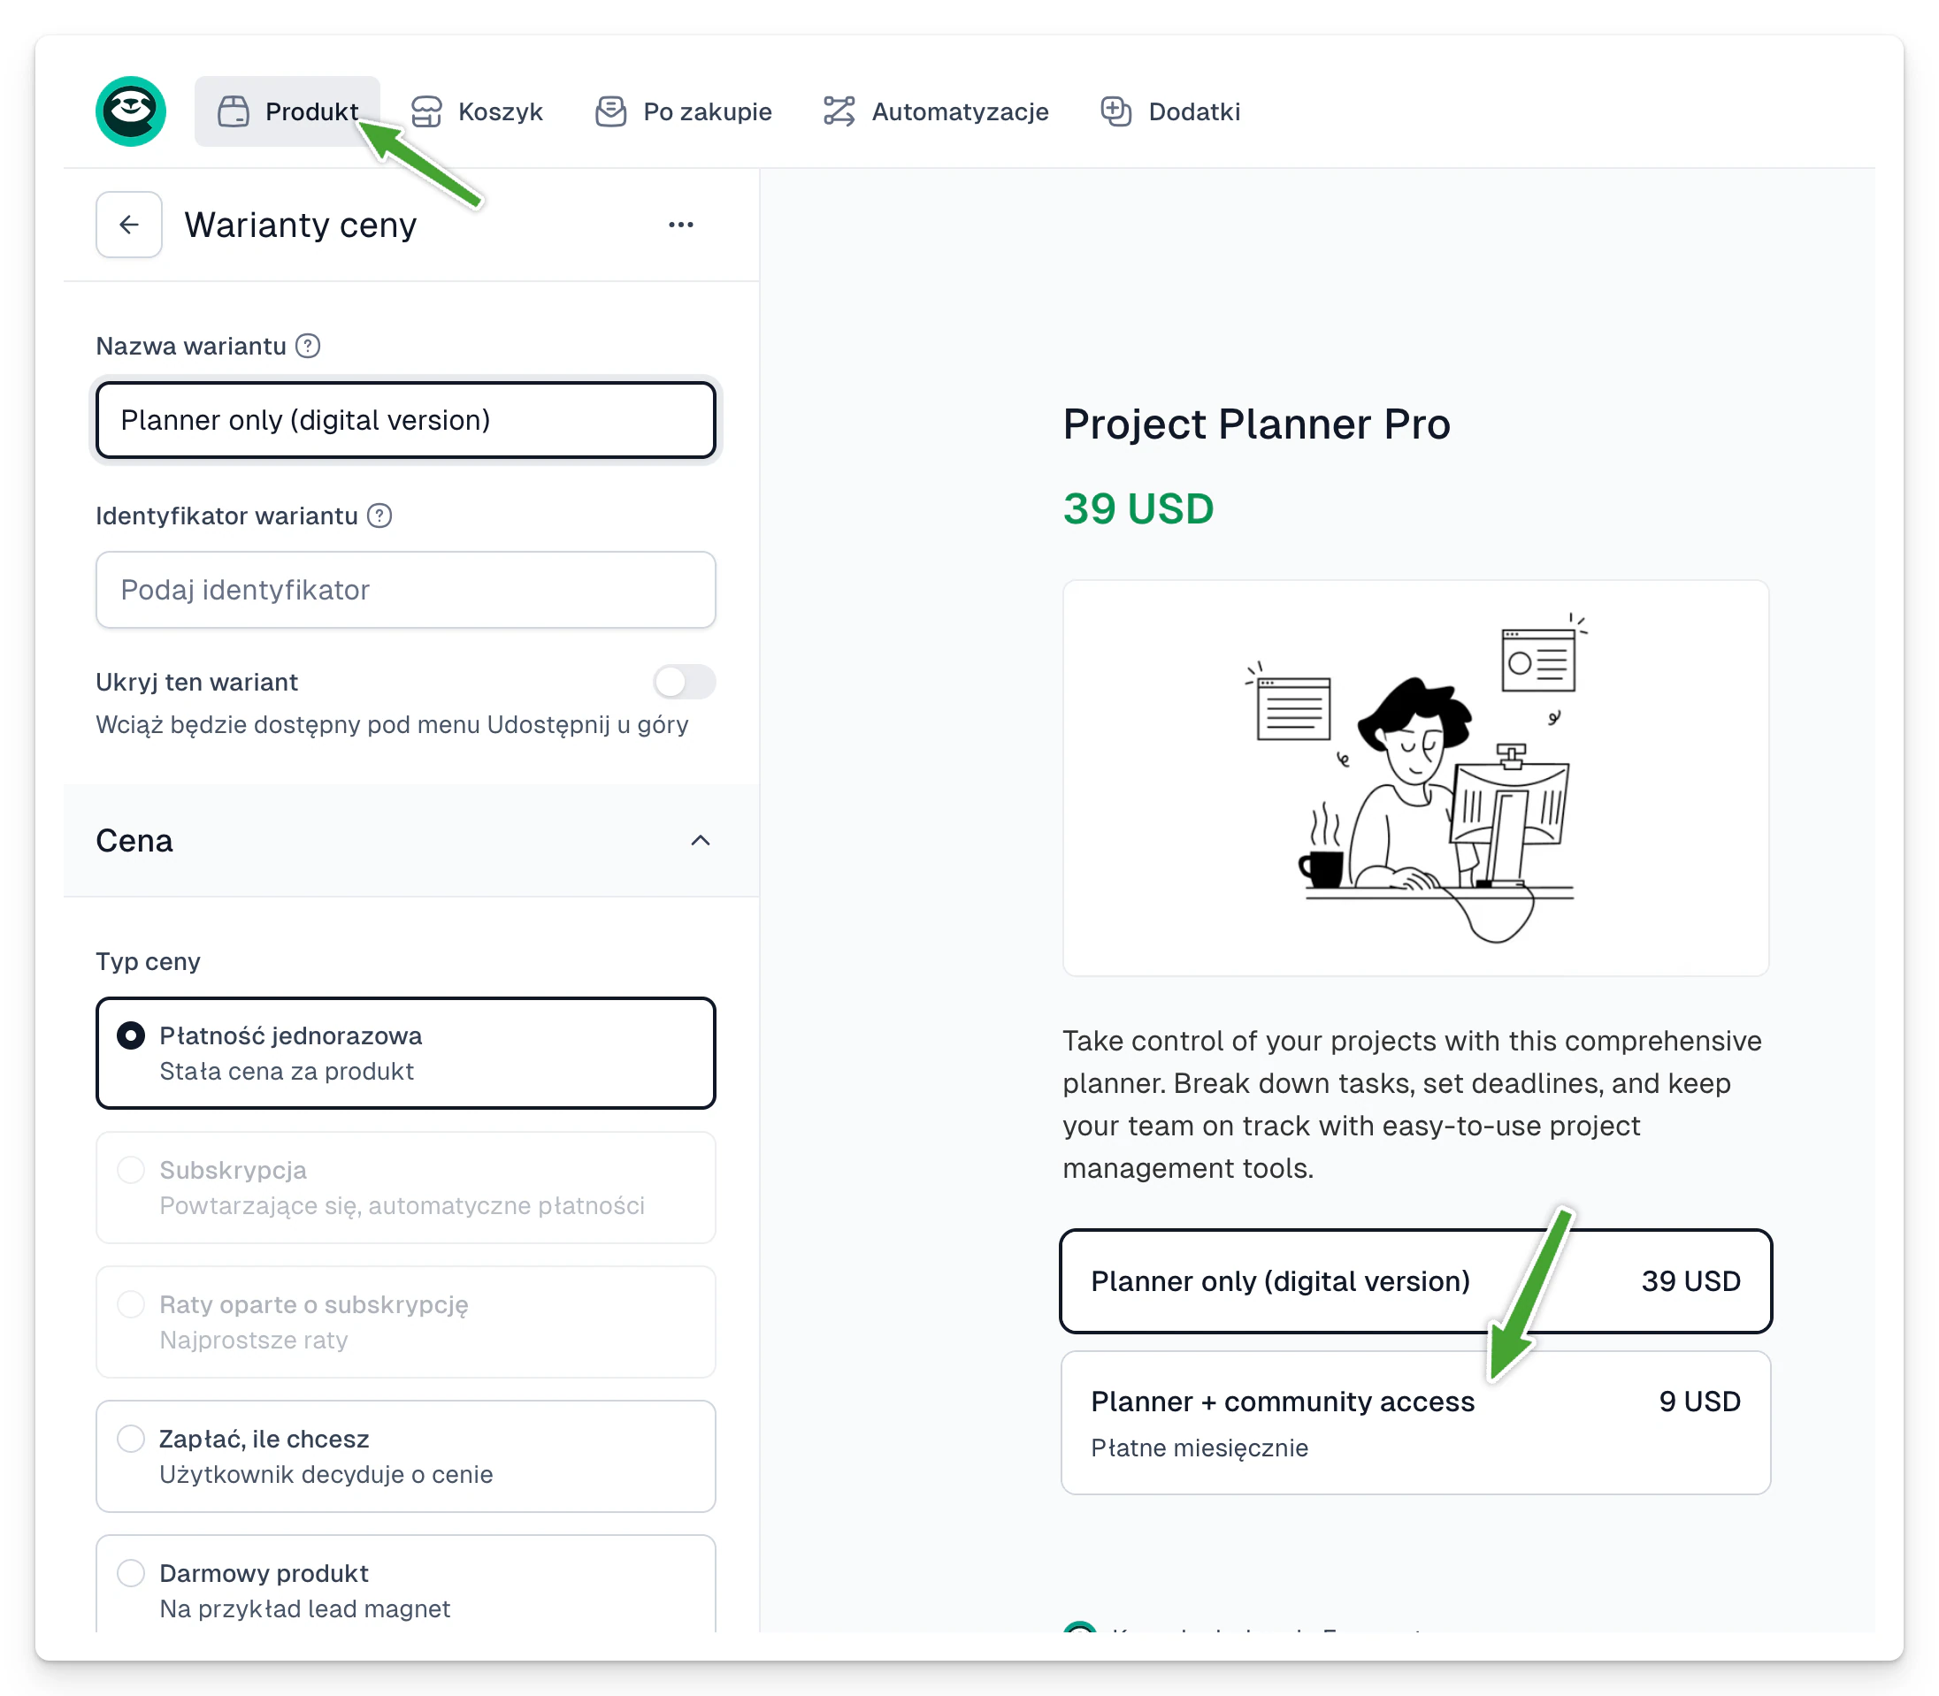The image size is (1939, 1696).
Task: Select Planner + community access variant
Action: (1416, 1424)
